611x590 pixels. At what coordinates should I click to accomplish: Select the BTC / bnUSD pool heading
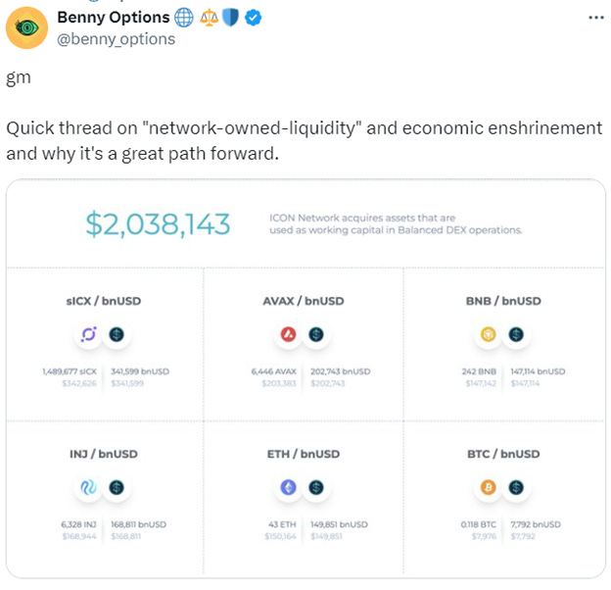[503, 454]
